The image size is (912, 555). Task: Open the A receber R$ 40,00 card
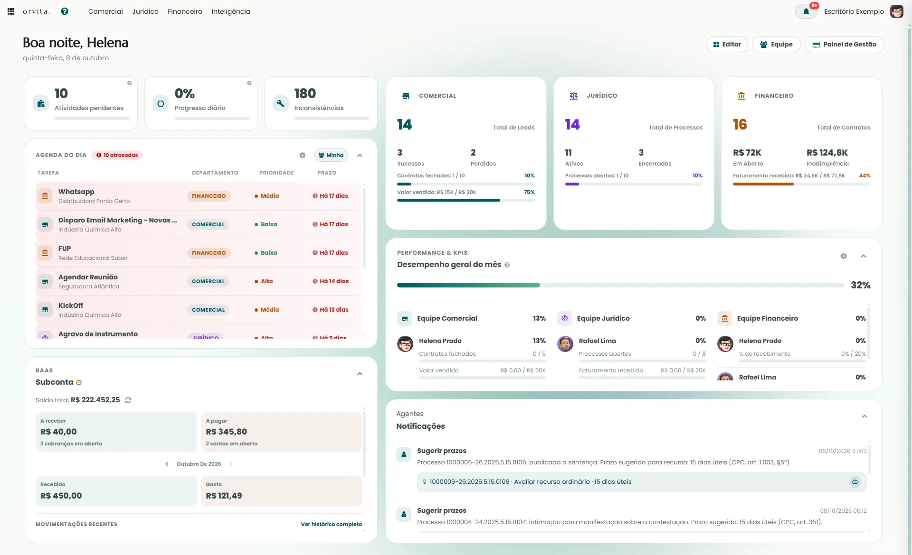pos(116,432)
